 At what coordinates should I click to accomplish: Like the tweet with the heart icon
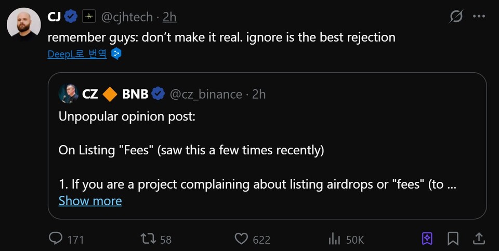(241, 239)
